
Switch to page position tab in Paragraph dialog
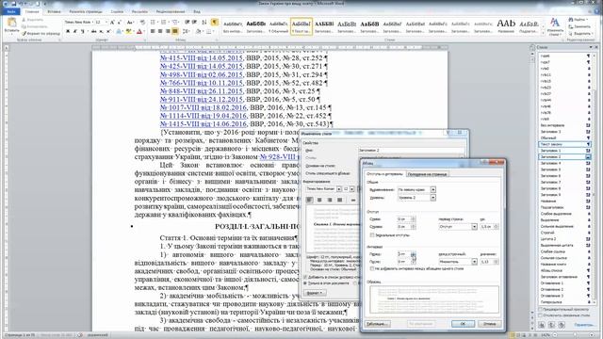(427, 174)
